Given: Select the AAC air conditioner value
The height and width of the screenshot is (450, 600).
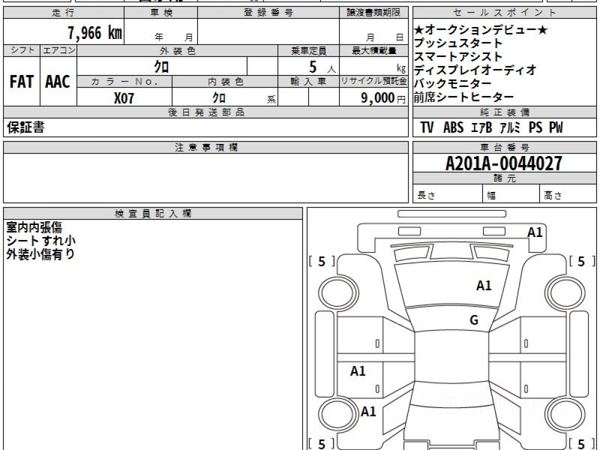Looking at the screenshot, I should click(58, 82).
